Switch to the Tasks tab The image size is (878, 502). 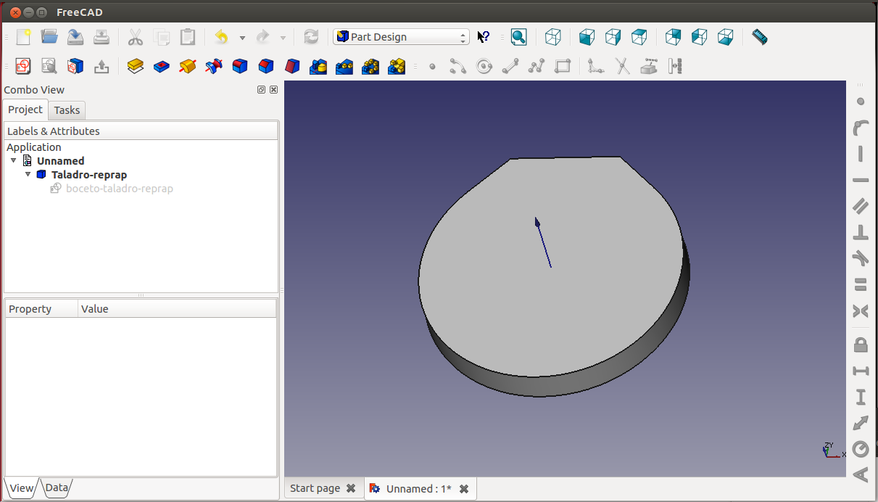point(67,110)
